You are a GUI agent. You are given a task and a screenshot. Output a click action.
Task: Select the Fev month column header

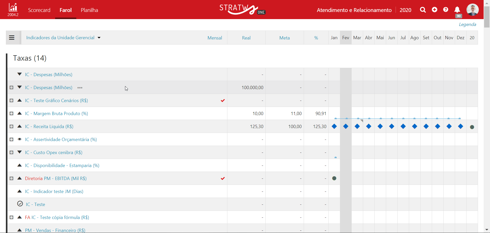tap(346, 38)
